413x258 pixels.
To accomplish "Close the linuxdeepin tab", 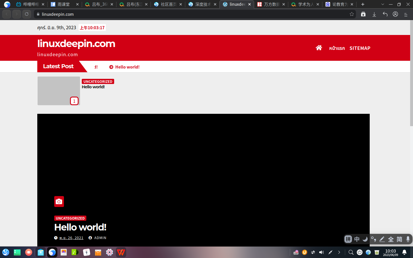I will tap(250, 4).
